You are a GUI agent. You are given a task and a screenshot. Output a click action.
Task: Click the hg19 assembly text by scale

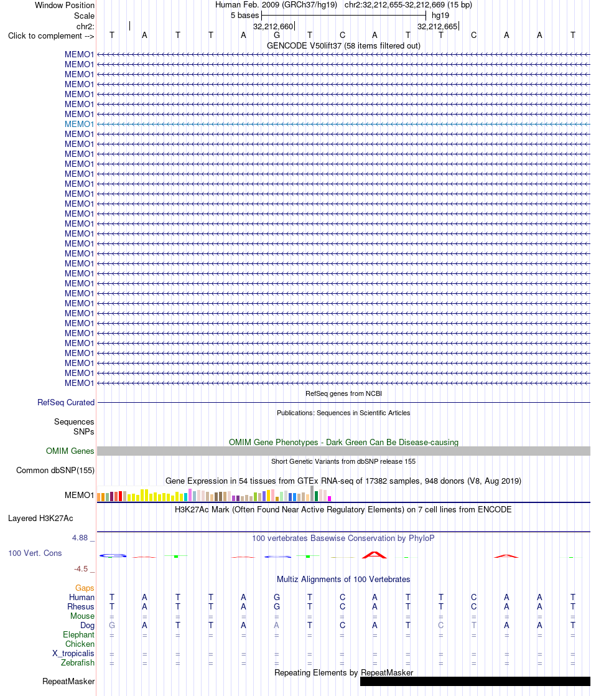[x=440, y=16]
